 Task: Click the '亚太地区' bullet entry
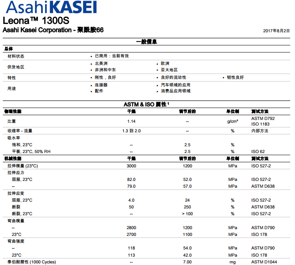pos(169,70)
